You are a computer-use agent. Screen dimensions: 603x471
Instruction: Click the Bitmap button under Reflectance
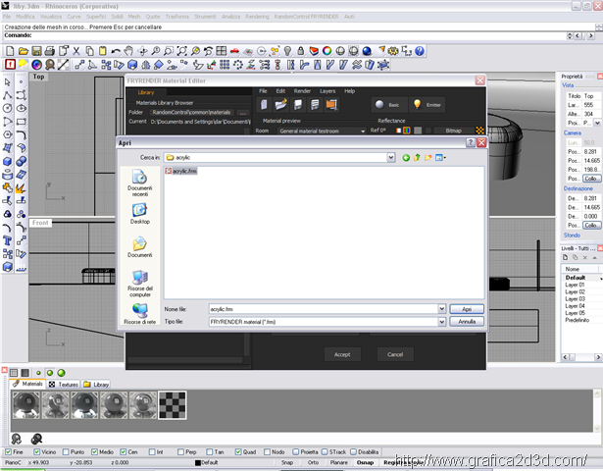(453, 131)
